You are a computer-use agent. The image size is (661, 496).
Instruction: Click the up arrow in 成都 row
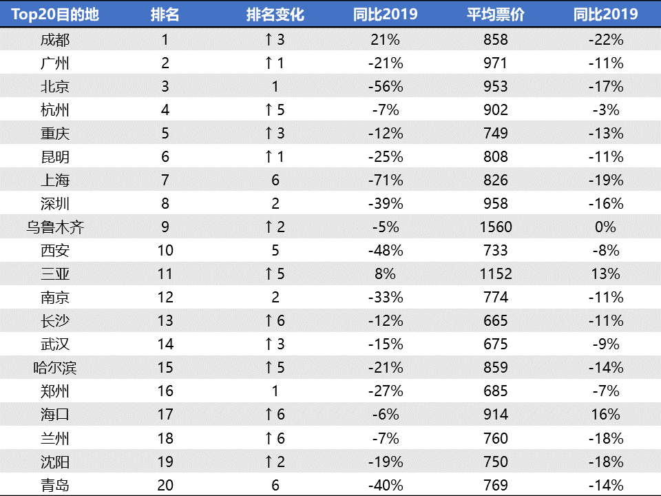click(269, 39)
